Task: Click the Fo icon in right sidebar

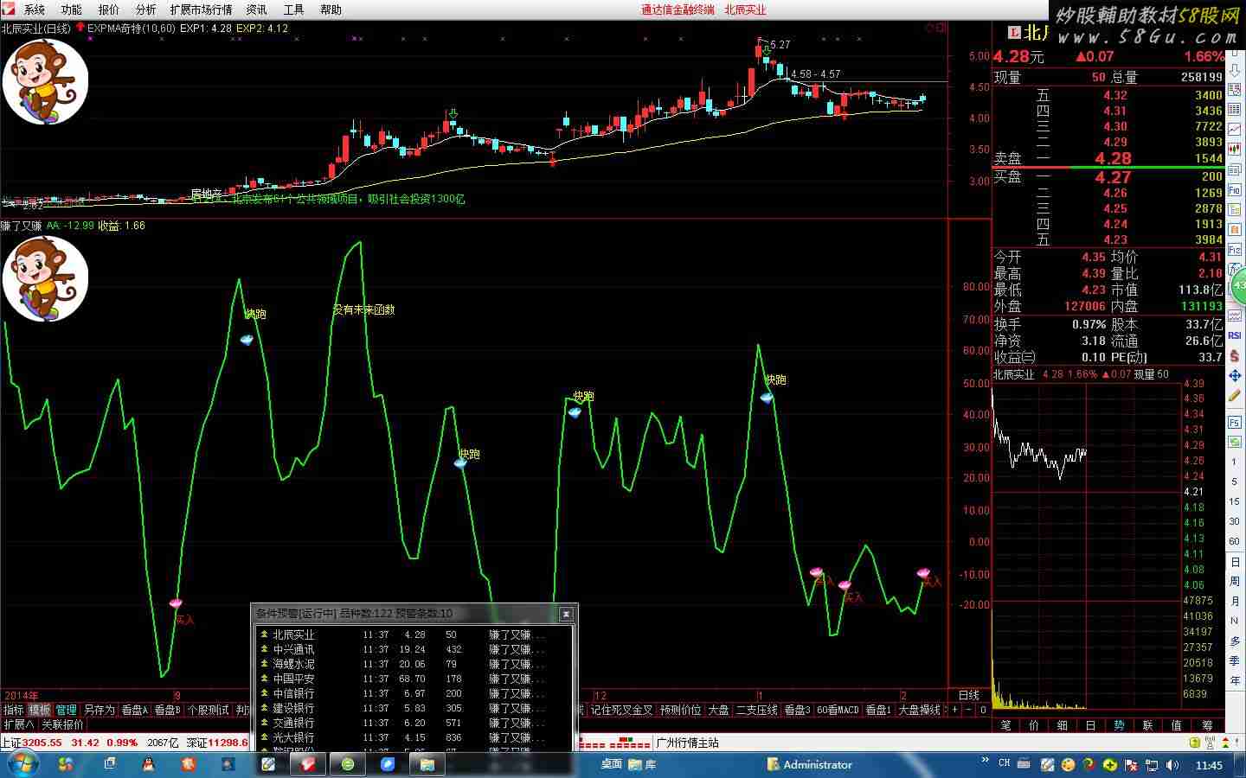Action: click(1235, 190)
